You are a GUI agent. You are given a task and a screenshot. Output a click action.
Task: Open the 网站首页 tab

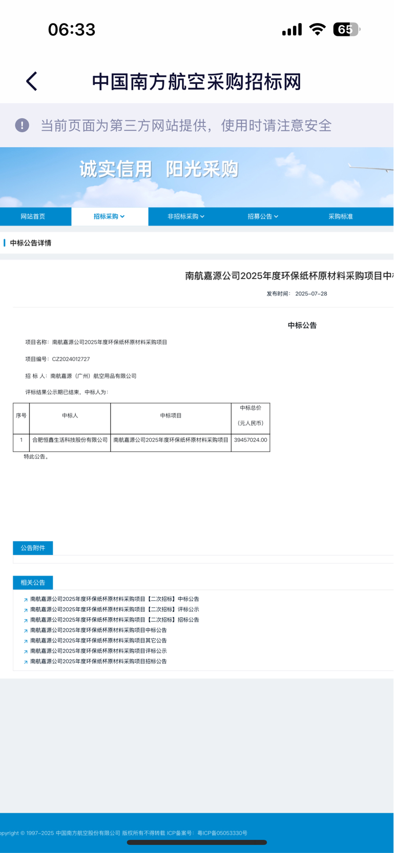tap(33, 217)
